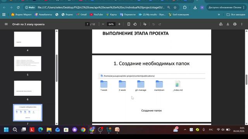Click the page number input field

tap(87, 24)
